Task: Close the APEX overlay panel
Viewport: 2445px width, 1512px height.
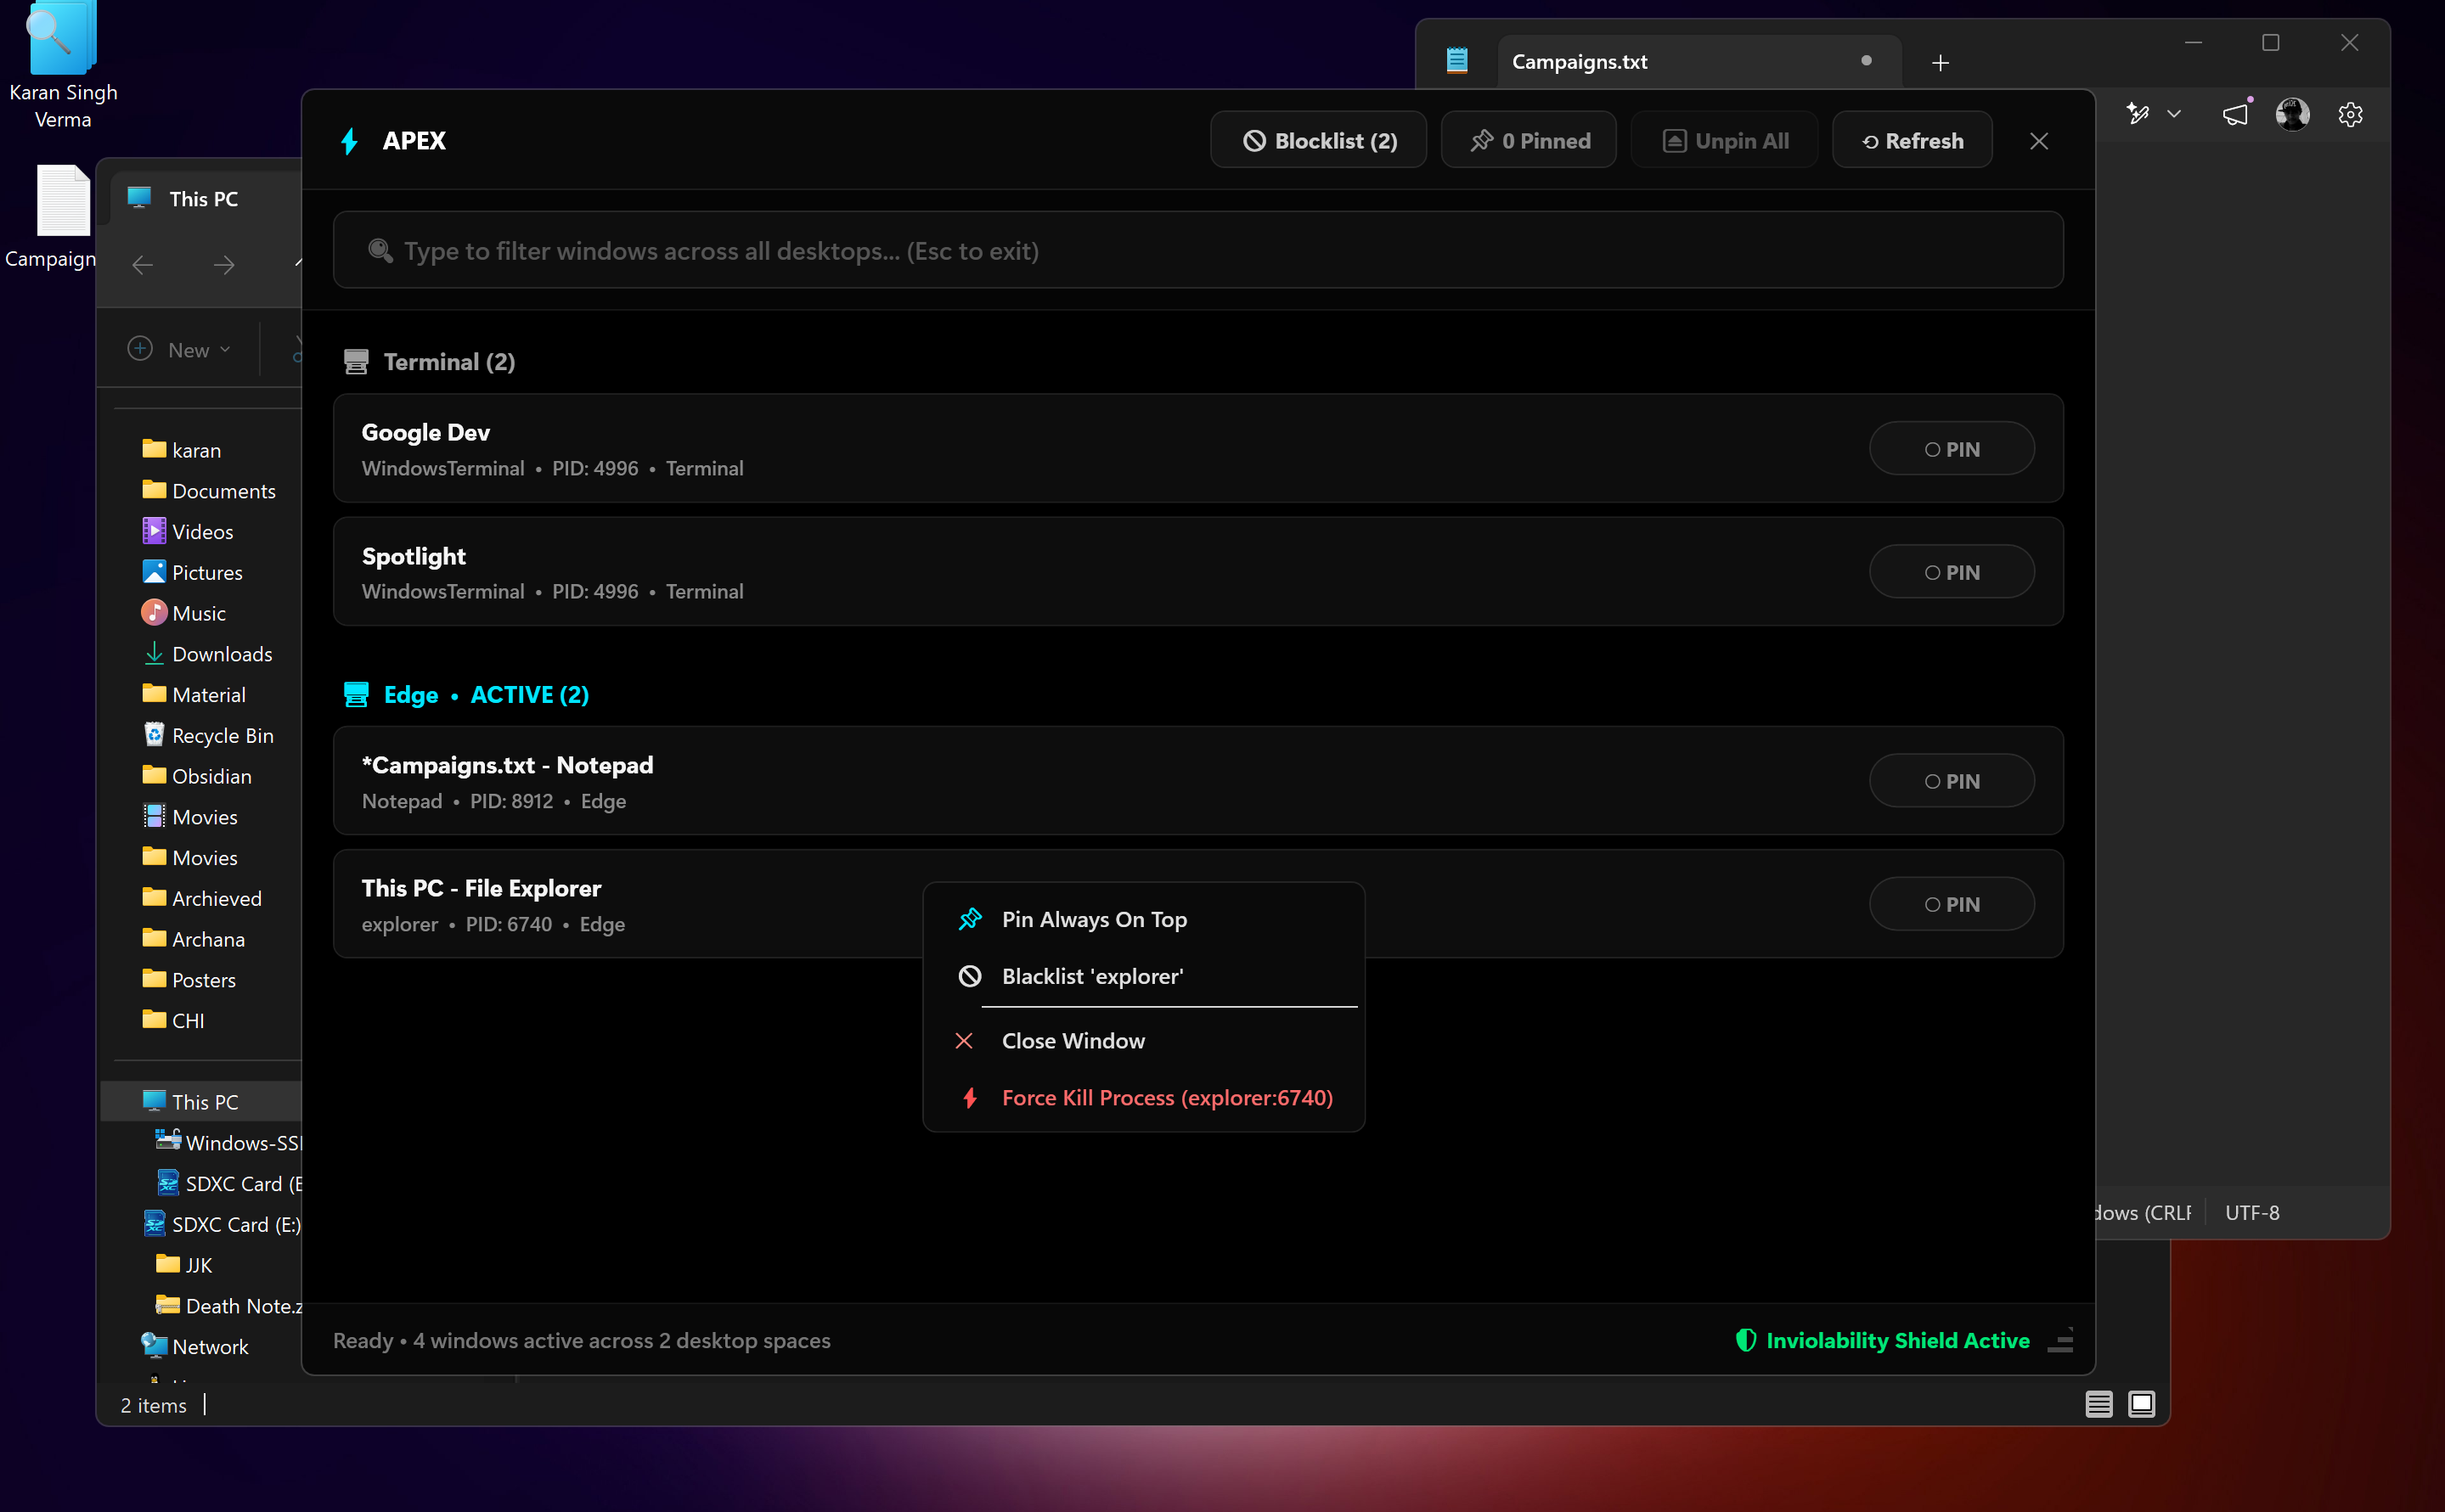Action: coord(2039,141)
